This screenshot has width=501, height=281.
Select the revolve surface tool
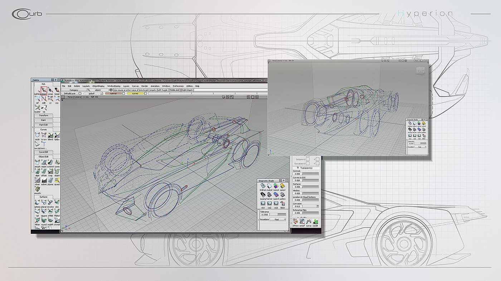(x=50, y=202)
